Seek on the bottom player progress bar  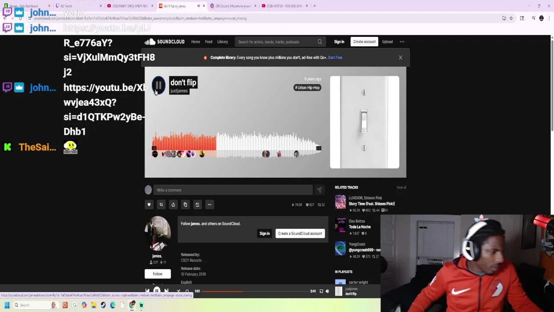[255, 291]
